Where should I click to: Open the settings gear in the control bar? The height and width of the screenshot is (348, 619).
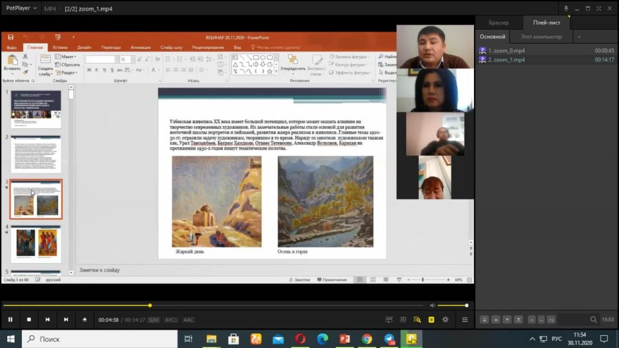click(446, 320)
